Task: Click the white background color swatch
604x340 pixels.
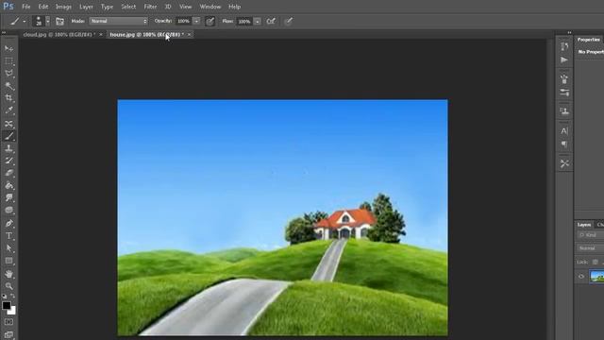Action: click(x=12, y=311)
